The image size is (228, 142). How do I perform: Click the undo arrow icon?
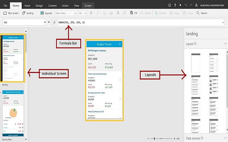[186, 5]
